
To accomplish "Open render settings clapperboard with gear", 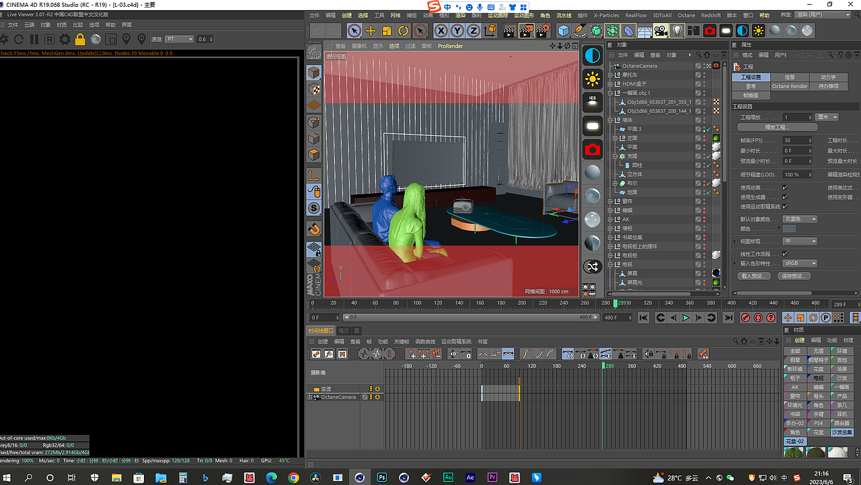I will [542, 30].
